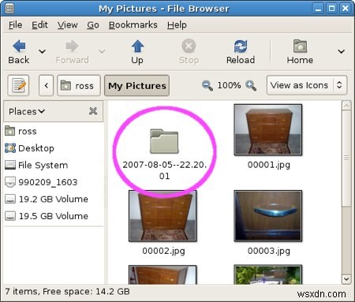Click the scrollbar up arrow
355x302 pixels.
346,106
